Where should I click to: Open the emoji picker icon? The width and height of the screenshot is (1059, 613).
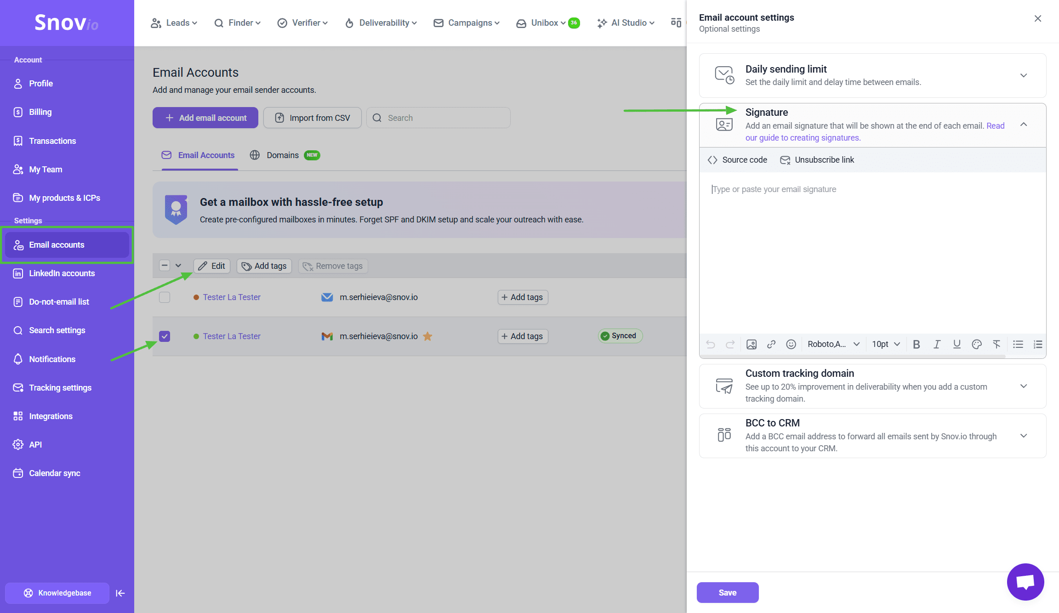791,344
